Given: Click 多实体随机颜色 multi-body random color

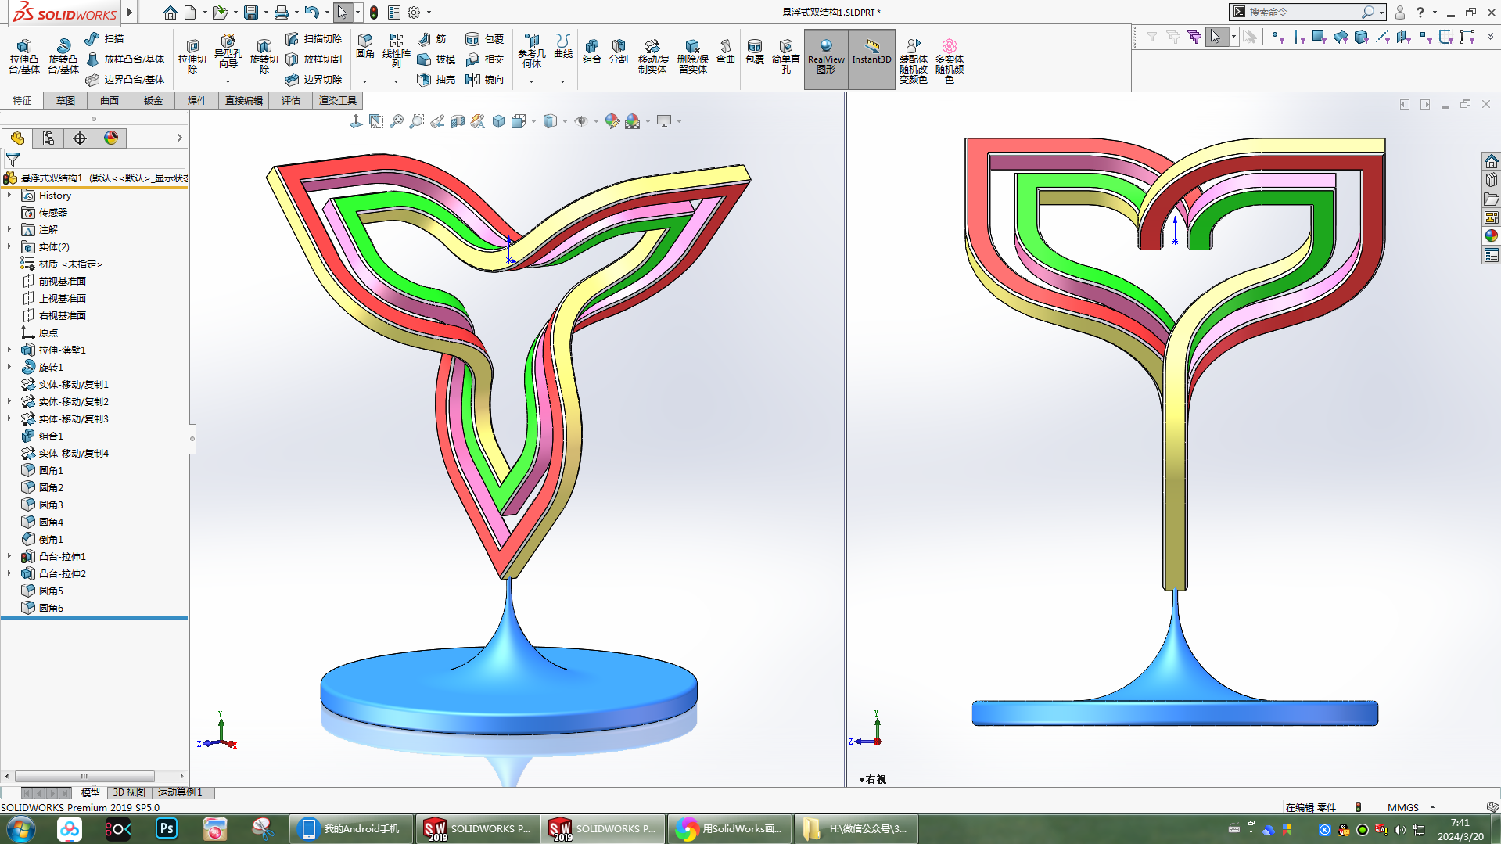Looking at the screenshot, I should pyautogui.click(x=950, y=61).
